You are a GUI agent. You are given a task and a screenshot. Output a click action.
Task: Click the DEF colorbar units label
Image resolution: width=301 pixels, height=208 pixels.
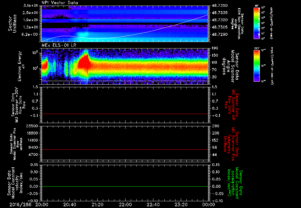272,66
